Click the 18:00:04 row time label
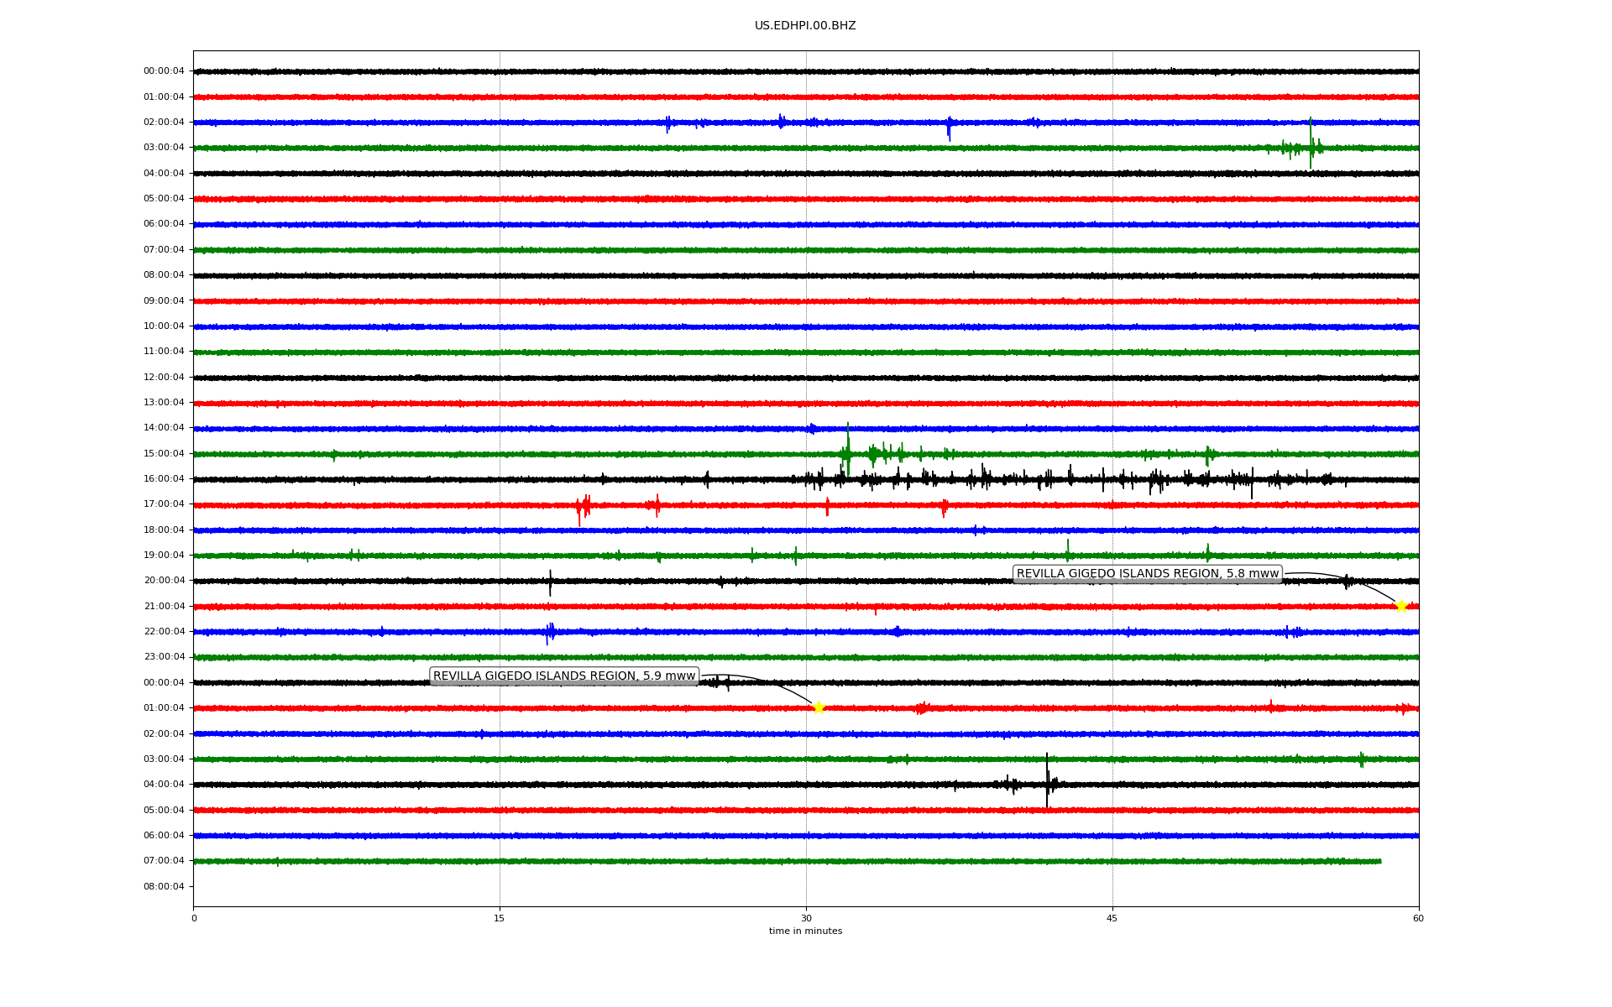This screenshot has height=1007, width=1612. click(164, 530)
